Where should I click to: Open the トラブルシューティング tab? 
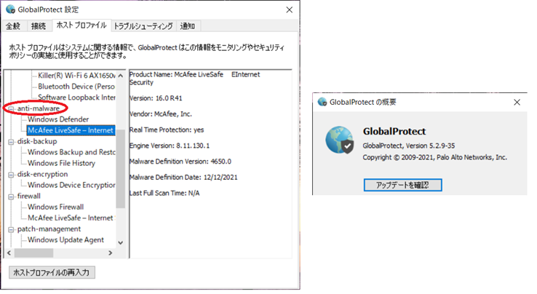pyautogui.click(x=143, y=26)
